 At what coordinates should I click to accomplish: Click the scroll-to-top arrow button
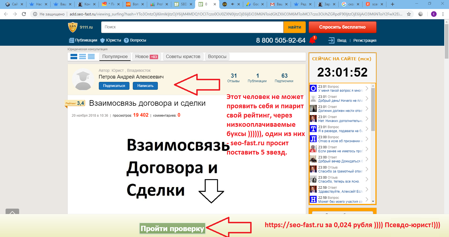pos(12,212)
